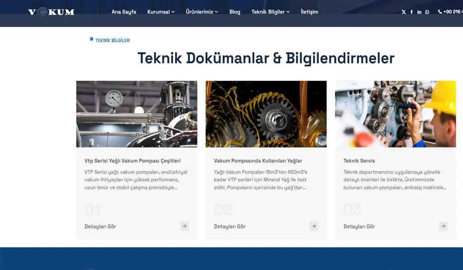
Task: Open the Blog menu item
Action: tap(235, 12)
